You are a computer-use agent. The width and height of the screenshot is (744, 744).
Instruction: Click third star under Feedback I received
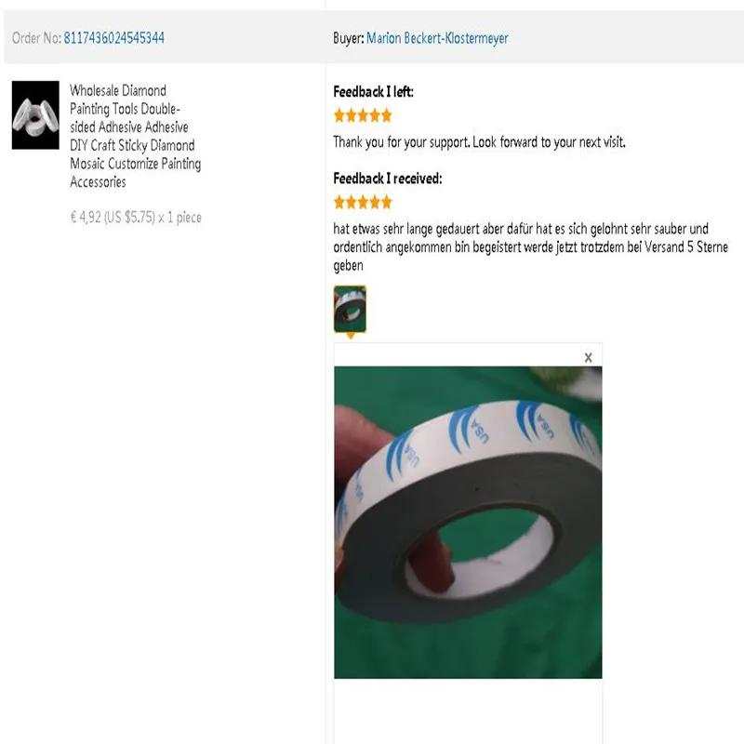click(x=363, y=202)
